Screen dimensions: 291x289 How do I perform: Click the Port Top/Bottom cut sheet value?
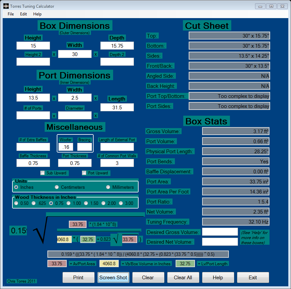click(229, 96)
